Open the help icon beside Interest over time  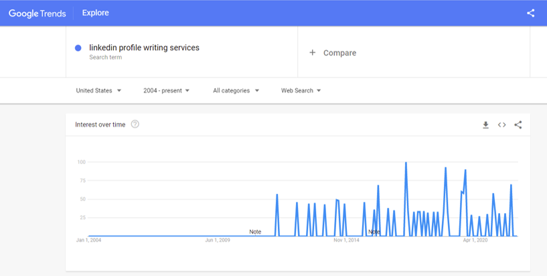[135, 124]
